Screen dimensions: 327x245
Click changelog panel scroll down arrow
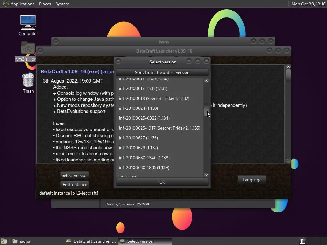[288, 160]
